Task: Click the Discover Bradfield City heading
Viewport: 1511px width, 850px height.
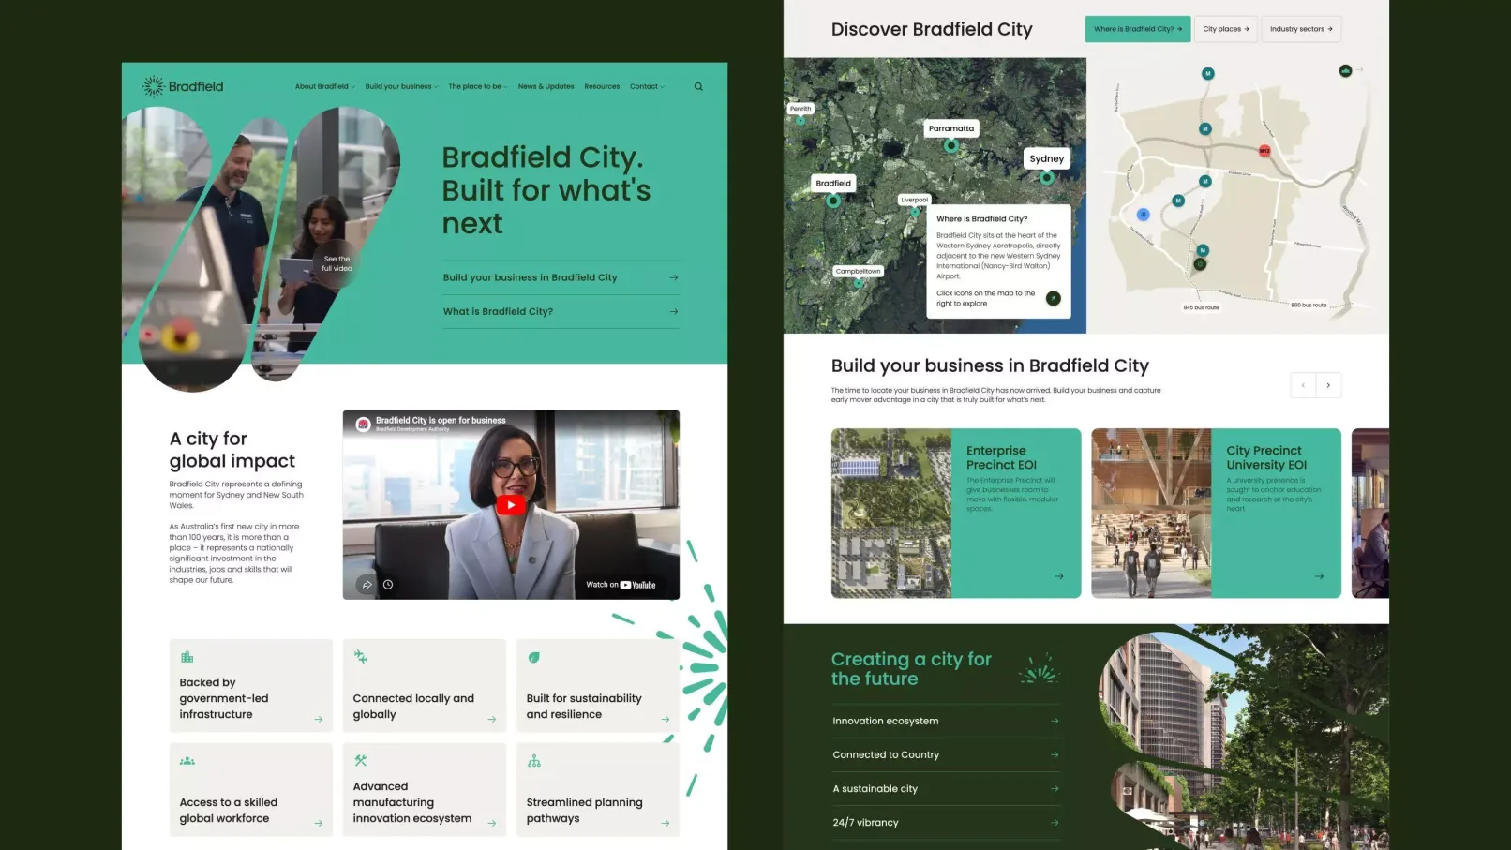Action: point(932,29)
